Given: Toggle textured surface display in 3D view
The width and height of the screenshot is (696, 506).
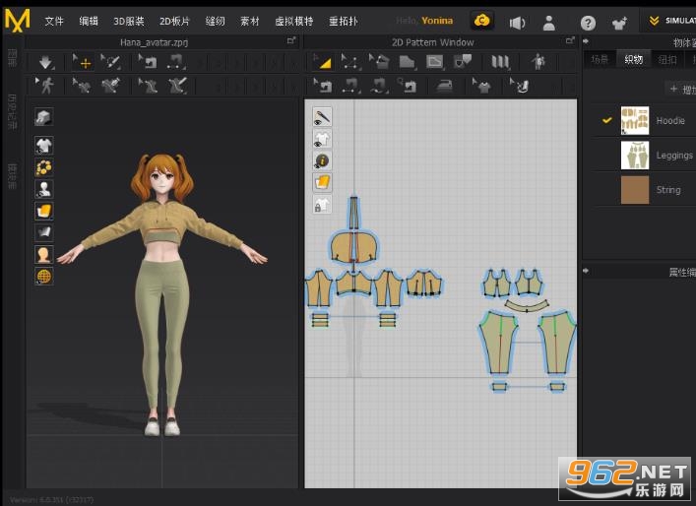Looking at the screenshot, I should pyautogui.click(x=44, y=211).
